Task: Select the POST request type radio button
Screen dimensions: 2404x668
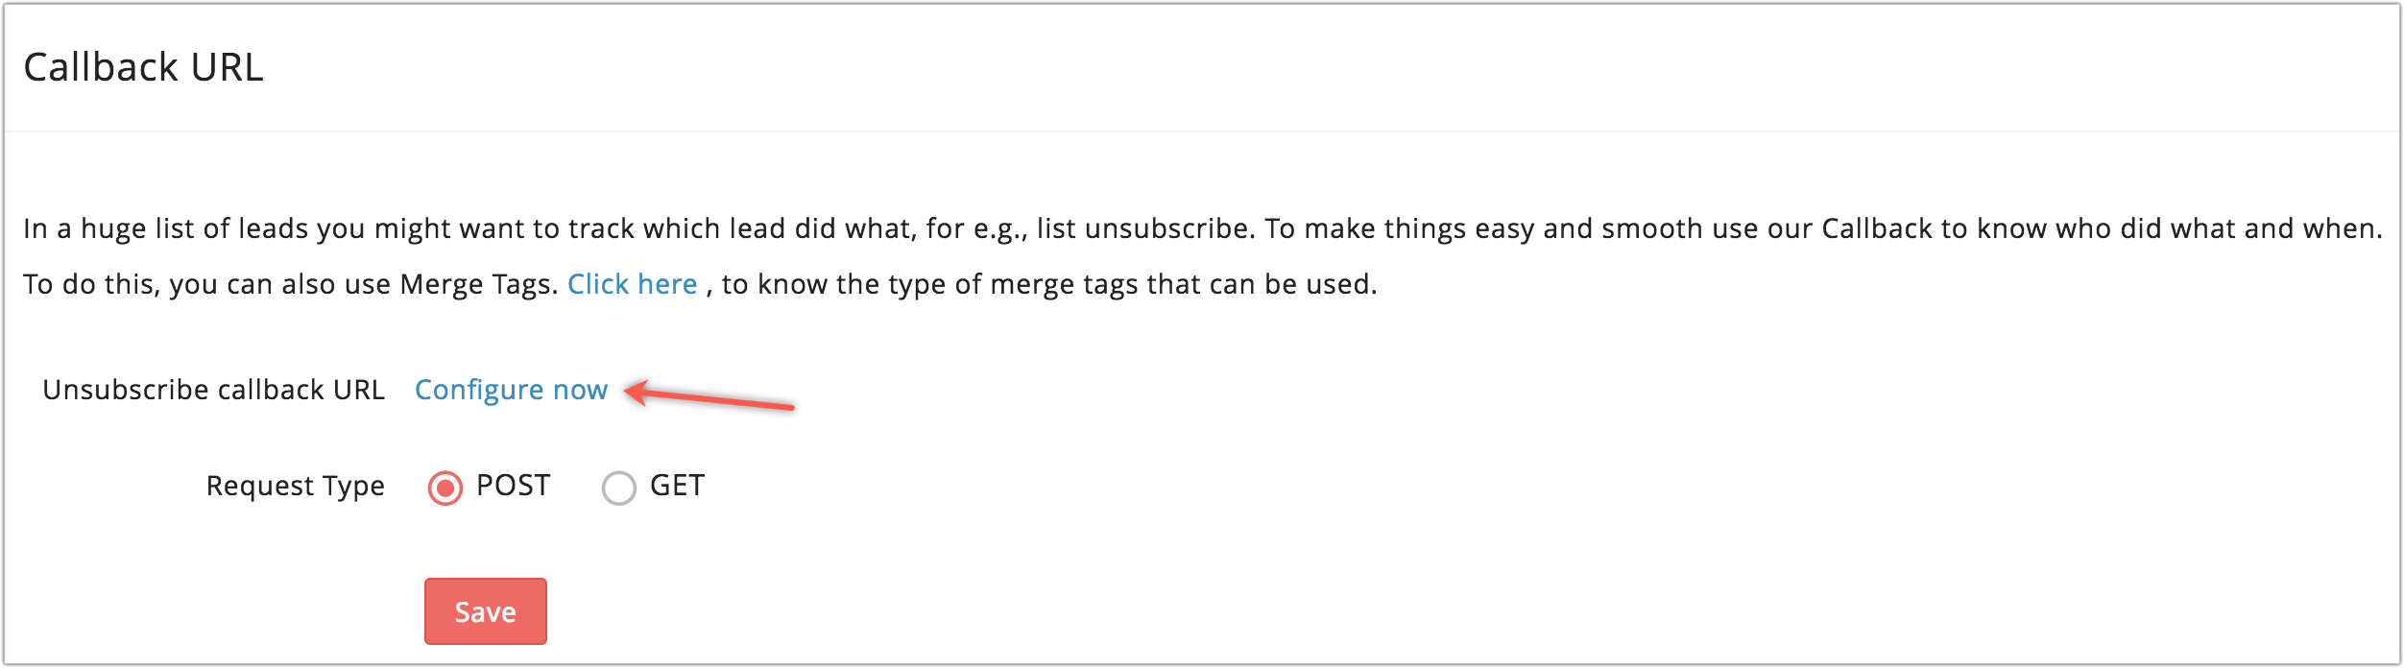Action: click(445, 488)
